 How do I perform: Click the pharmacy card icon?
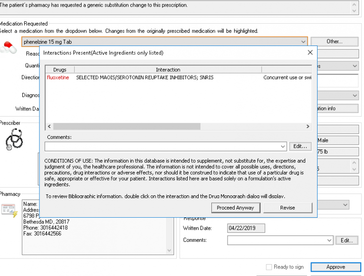click(9, 210)
